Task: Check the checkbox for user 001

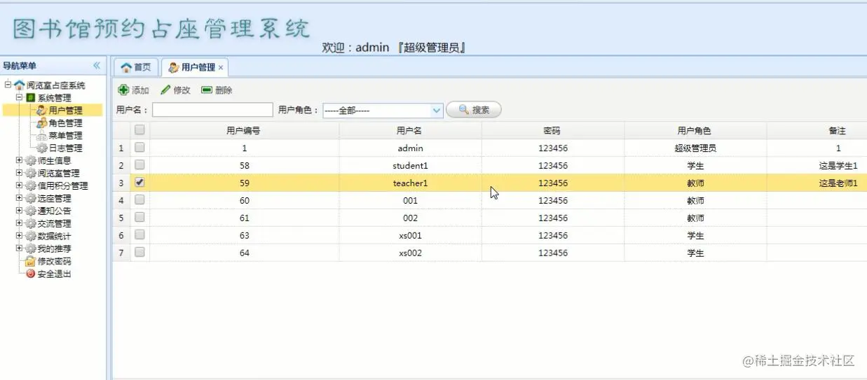Action: [x=139, y=199]
